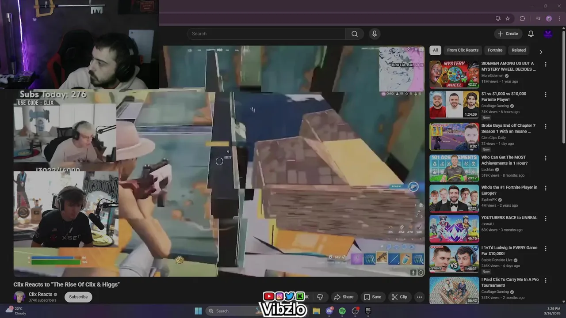The width and height of the screenshot is (566, 318).
Task: Open Chrome three-dot menu
Action: click(x=558, y=19)
